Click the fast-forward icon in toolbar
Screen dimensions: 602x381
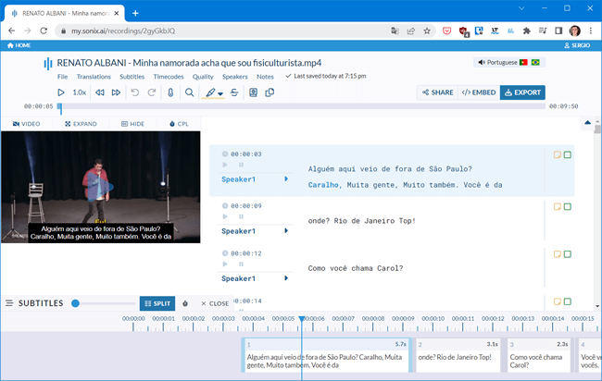pos(116,92)
